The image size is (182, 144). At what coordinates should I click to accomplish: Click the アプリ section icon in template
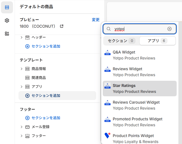pos(27,87)
